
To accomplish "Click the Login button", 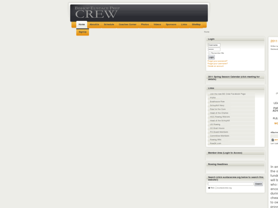I will point(211,57).
